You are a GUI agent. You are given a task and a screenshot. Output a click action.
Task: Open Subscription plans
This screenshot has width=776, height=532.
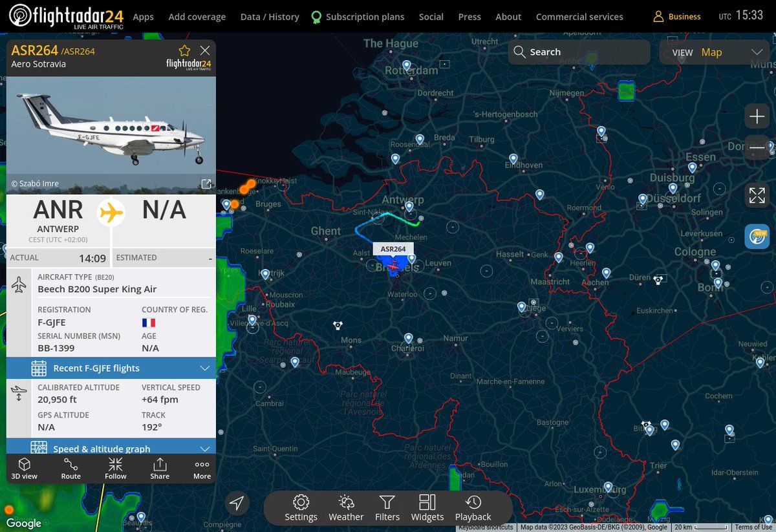pos(358,17)
